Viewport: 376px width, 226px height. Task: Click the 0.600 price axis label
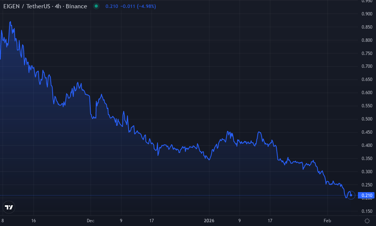point(367,93)
